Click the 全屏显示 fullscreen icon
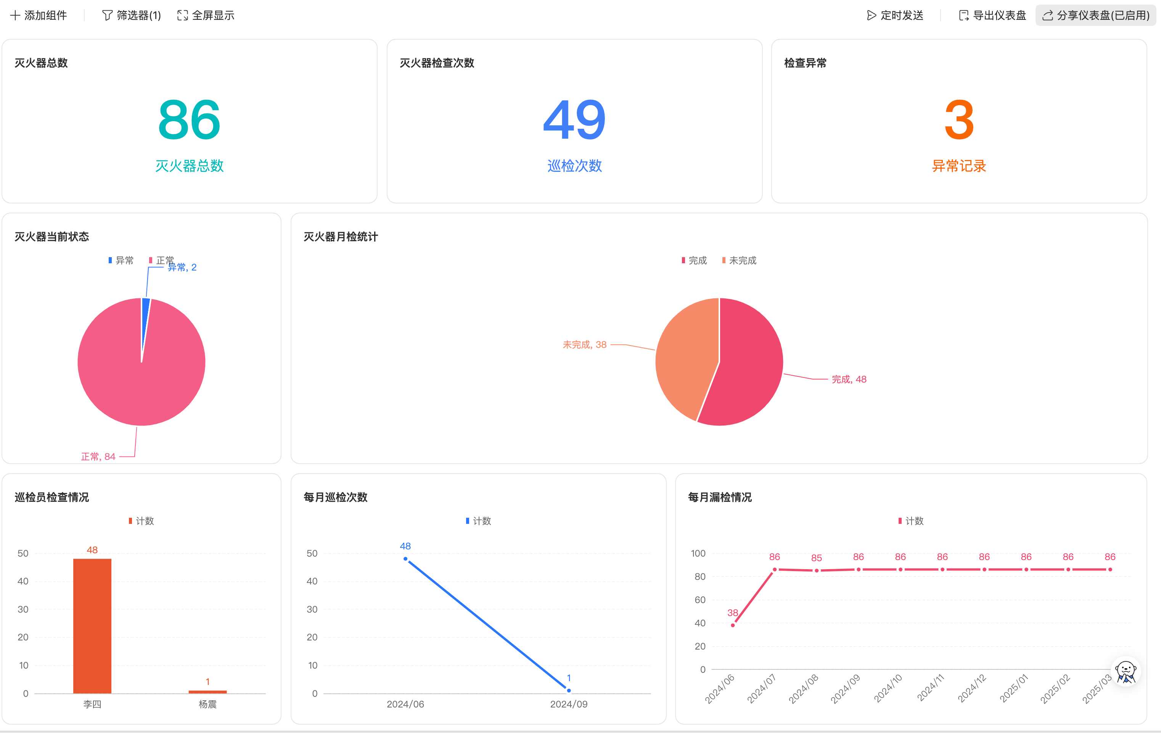 coord(182,15)
